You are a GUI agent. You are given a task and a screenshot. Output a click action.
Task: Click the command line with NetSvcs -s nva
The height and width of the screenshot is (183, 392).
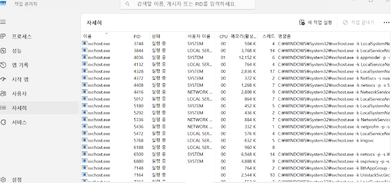pyautogui.click(x=334, y=78)
